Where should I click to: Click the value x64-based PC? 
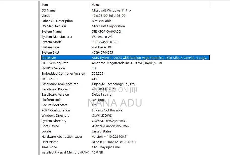pyautogui.click(x=102, y=47)
